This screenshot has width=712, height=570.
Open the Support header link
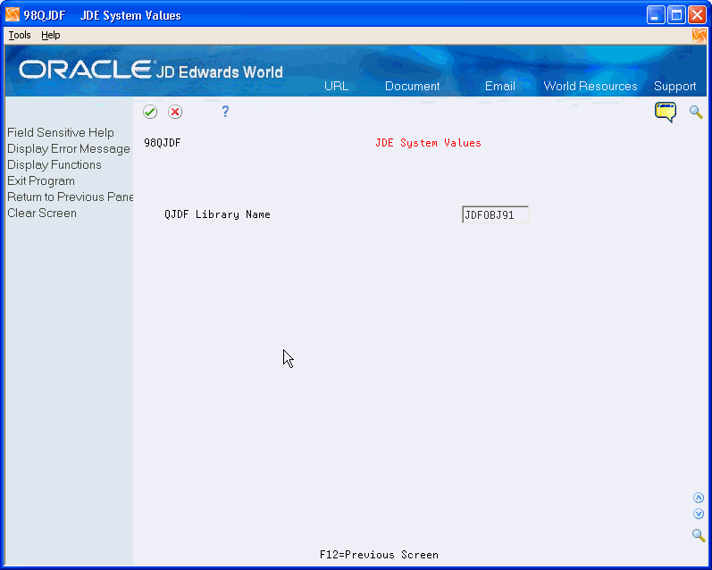click(x=674, y=86)
